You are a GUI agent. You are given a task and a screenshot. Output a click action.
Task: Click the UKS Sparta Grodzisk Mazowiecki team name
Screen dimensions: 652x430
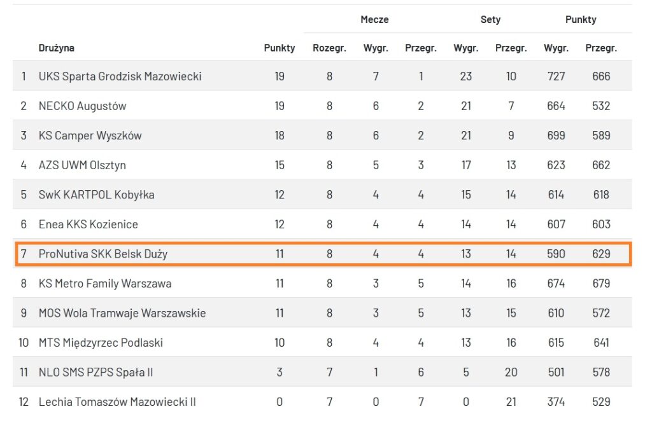point(120,76)
